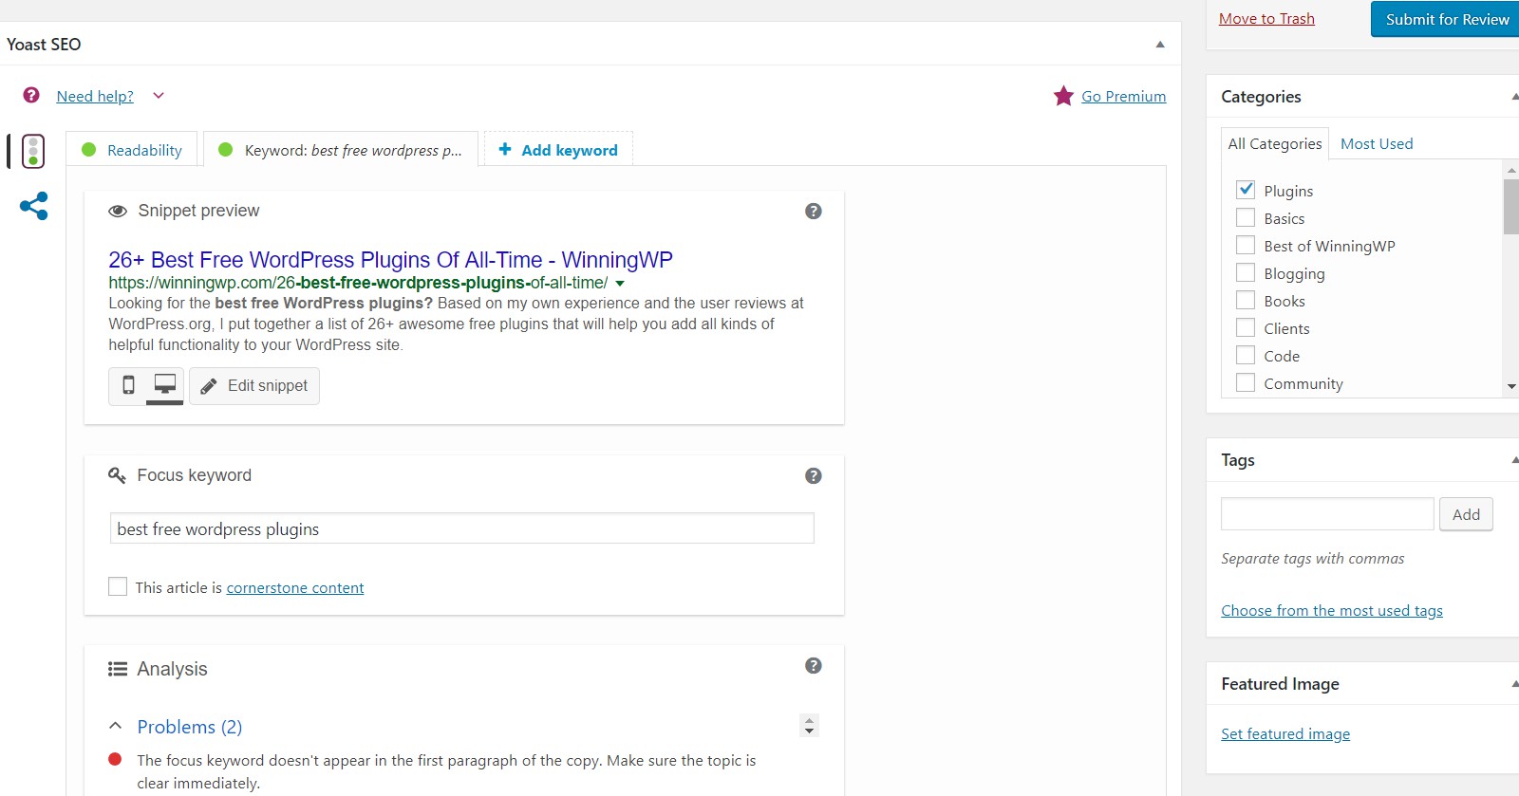Screen dimensions: 1519x796
Task: Select the Keyword: best free wordpress tab
Action: (x=341, y=150)
